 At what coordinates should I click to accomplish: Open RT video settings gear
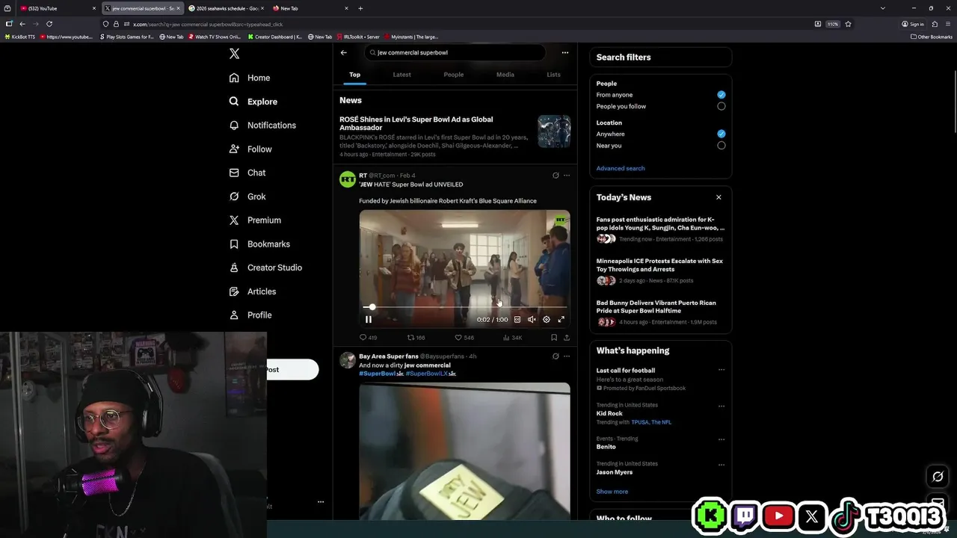point(547,319)
